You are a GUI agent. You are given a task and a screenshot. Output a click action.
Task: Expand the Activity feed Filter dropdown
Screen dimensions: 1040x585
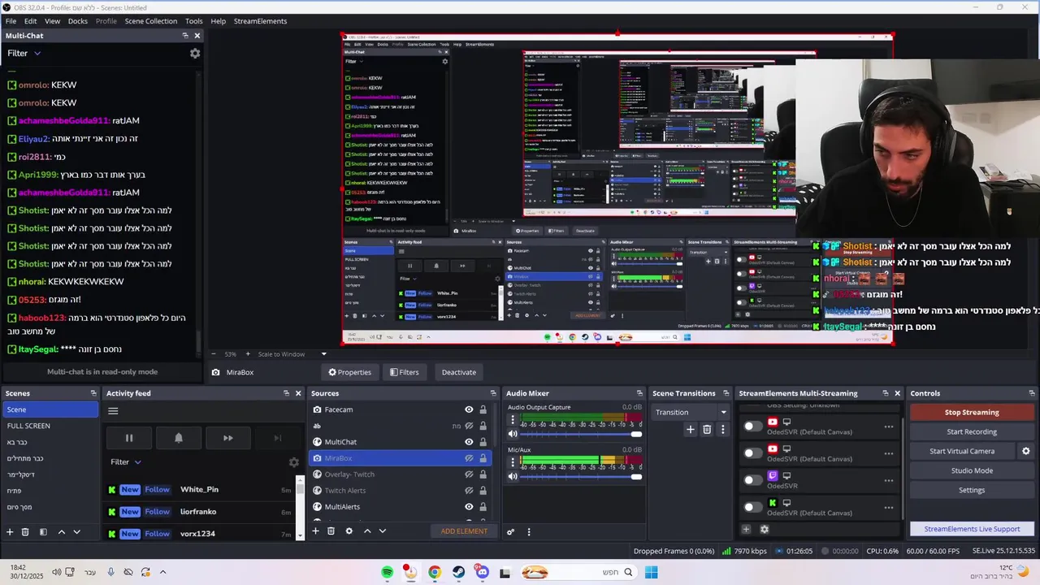[x=126, y=462]
